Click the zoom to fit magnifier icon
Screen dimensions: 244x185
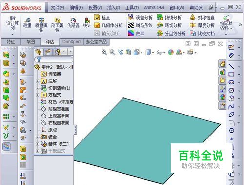(104, 52)
